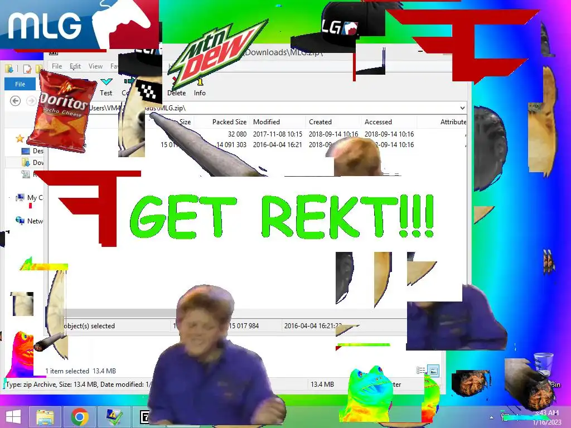Viewport: 571px width, 428px height.
Task: Click the packed size value 32 080
Action: tap(237, 134)
